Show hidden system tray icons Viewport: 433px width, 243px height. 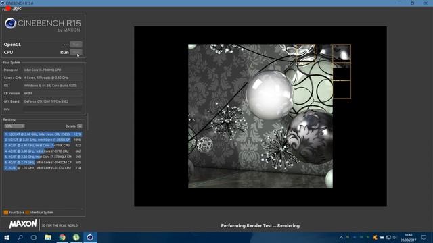click(x=341, y=237)
